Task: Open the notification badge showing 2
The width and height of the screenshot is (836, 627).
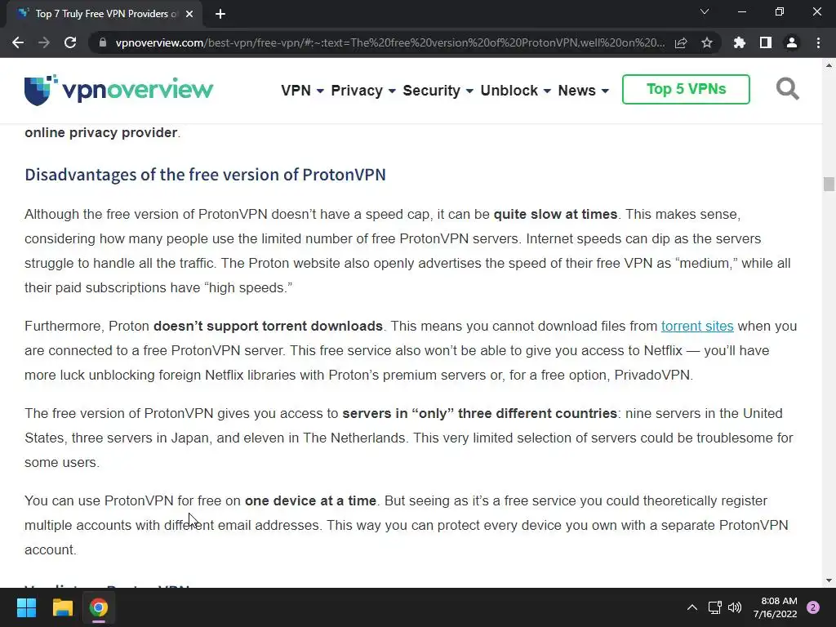Action: pyautogui.click(x=813, y=607)
